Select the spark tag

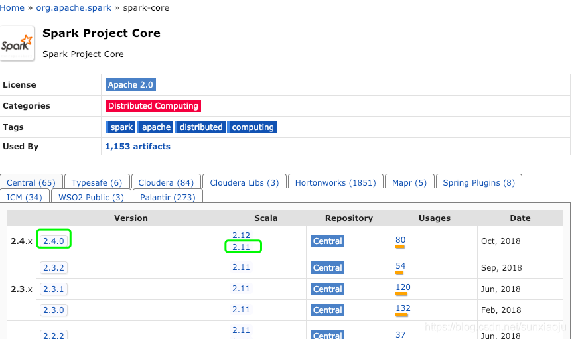pyautogui.click(x=121, y=127)
